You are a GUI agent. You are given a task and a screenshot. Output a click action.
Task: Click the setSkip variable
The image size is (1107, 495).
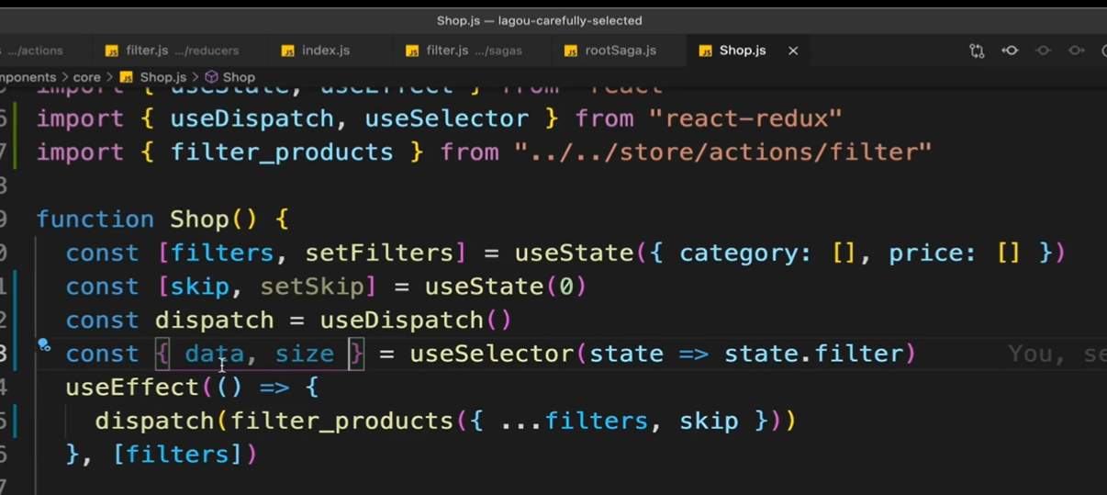[x=313, y=287]
